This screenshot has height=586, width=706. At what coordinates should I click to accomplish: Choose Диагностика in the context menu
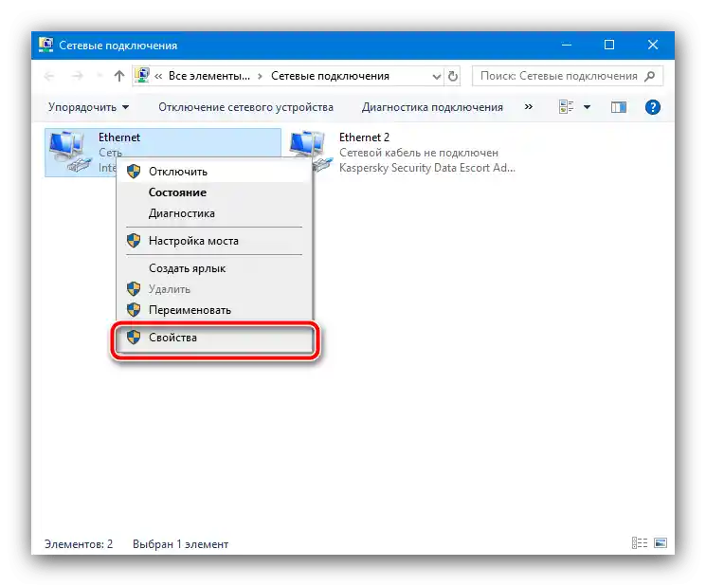point(214,213)
